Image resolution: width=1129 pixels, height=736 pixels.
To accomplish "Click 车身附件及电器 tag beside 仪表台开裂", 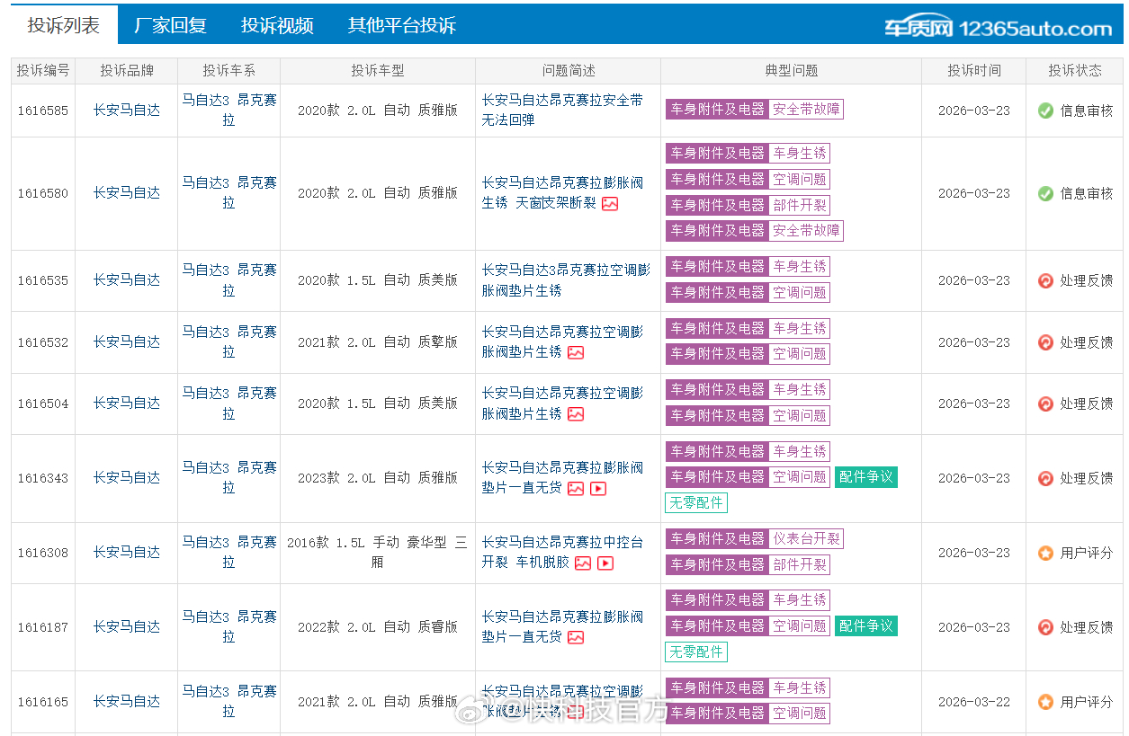I will click(x=717, y=539).
